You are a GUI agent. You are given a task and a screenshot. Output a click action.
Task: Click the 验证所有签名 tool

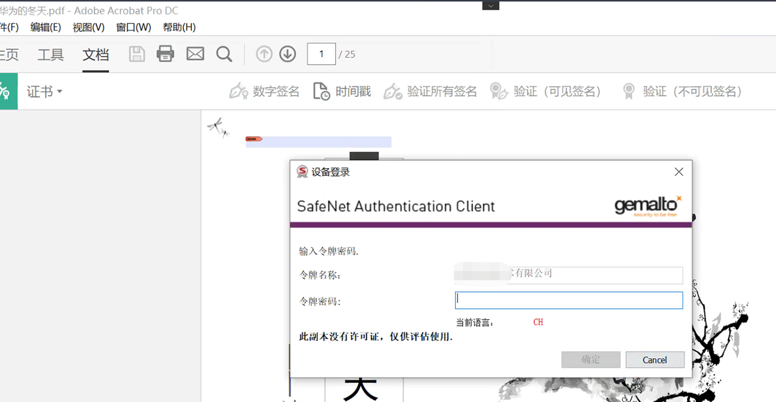click(x=431, y=91)
